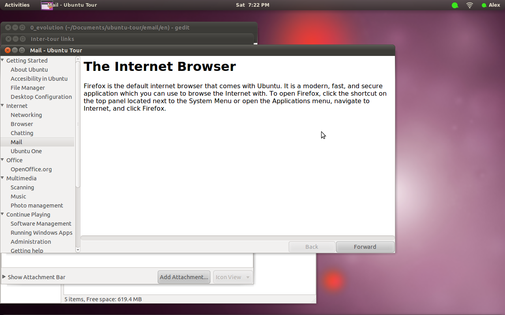Screen dimensions: 505x315
Task: Open the Networking topic
Action: coord(26,115)
